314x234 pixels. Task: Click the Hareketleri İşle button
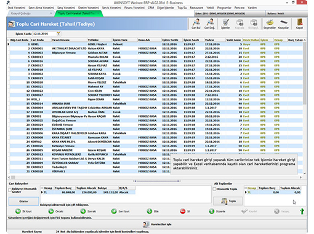click(157, 224)
